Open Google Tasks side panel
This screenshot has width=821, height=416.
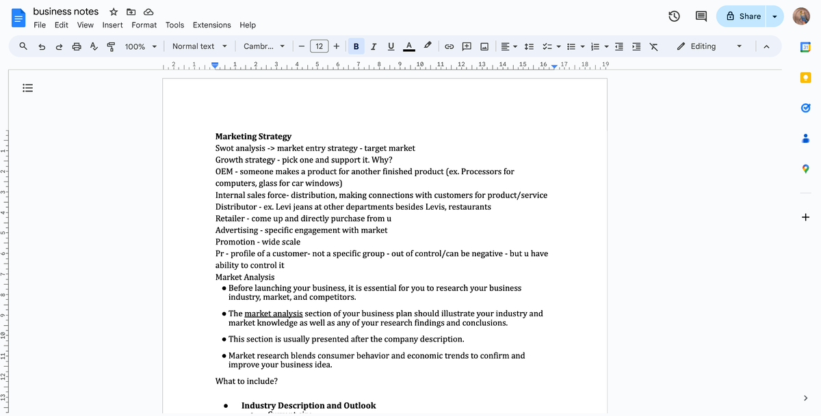point(805,107)
